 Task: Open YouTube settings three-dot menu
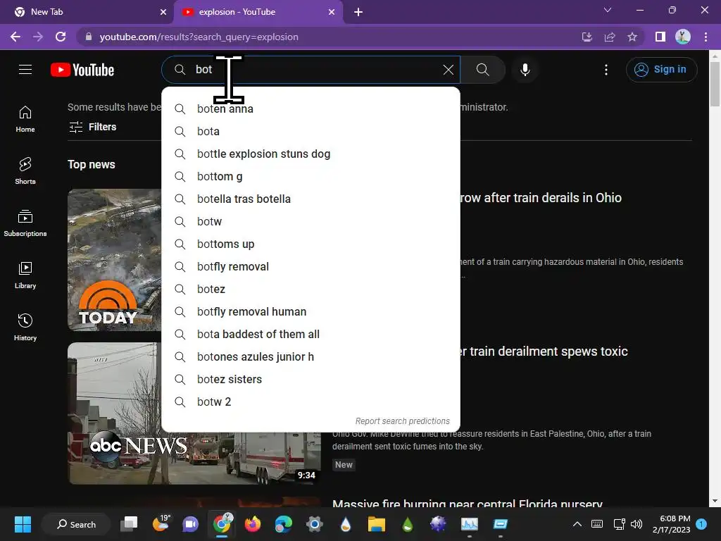[x=606, y=70]
